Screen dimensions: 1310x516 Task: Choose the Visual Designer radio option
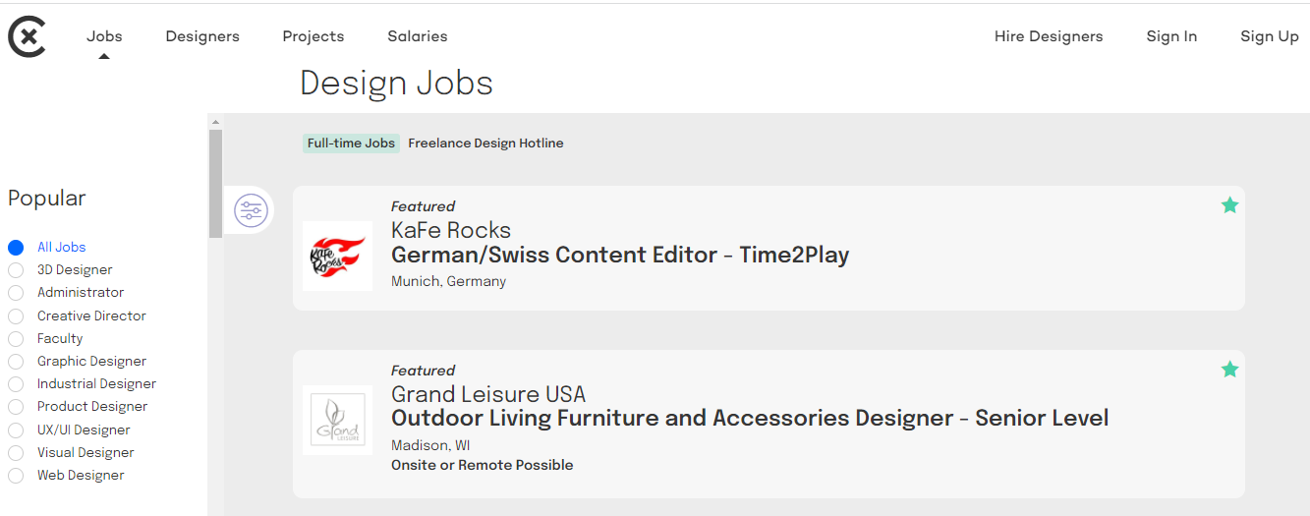pos(16,453)
